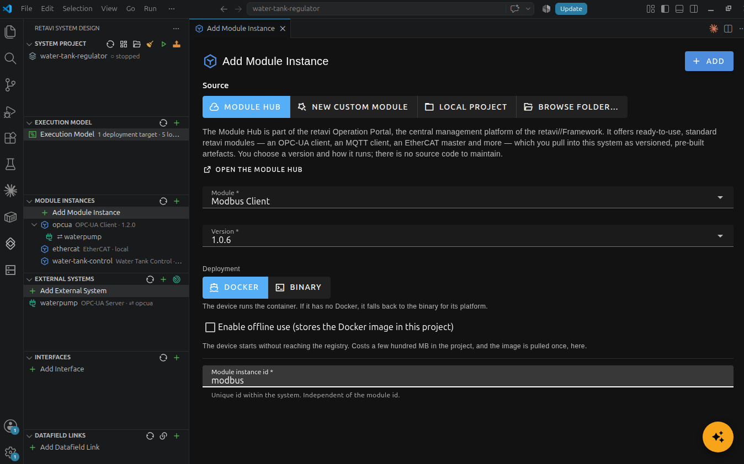Viewport: 744px width, 464px height.
Task: Open the chat icon in title bar
Action: coord(515,9)
